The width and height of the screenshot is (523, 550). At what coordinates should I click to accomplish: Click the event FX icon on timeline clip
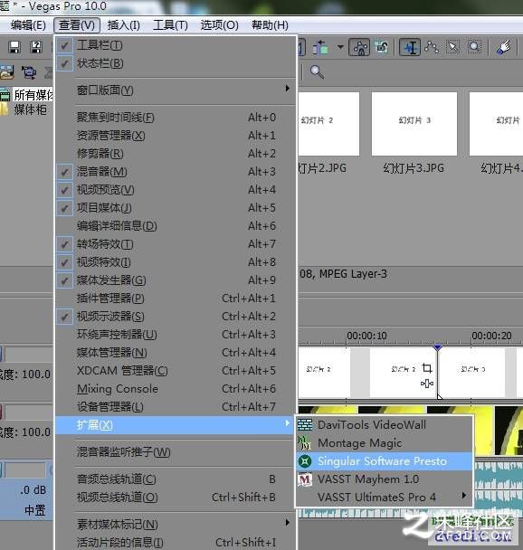point(427,384)
